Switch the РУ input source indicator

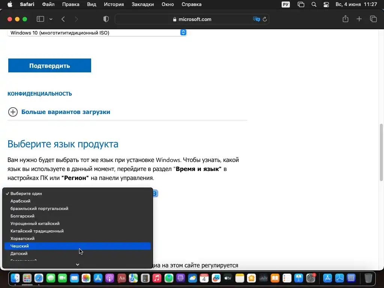coord(285,4)
